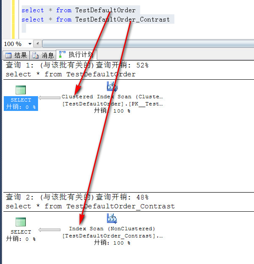Click SELECT 开销: 0 % label in query 2
This screenshot has height=264, width=254.
21,235
